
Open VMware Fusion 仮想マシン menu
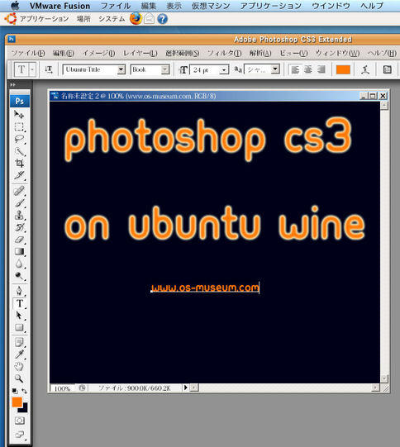pyautogui.click(x=211, y=6)
